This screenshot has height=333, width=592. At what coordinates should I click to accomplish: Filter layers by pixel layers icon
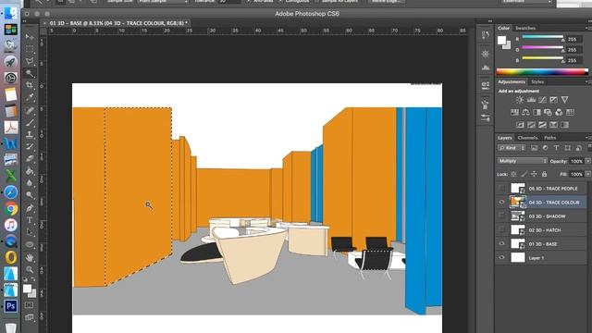(x=534, y=148)
